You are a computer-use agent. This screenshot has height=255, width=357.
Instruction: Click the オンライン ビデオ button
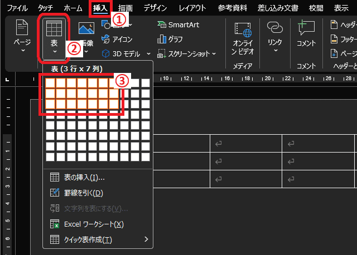(x=243, y=37)
